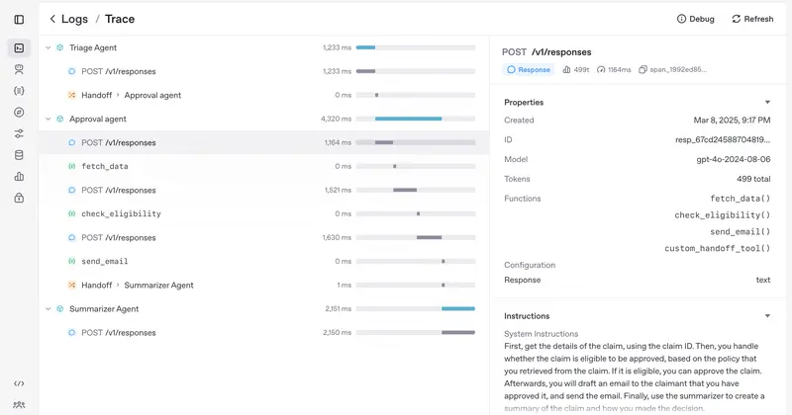Click the Approval agent cube icon
This screenshot has height=415, width=792.
click(60, 119)
